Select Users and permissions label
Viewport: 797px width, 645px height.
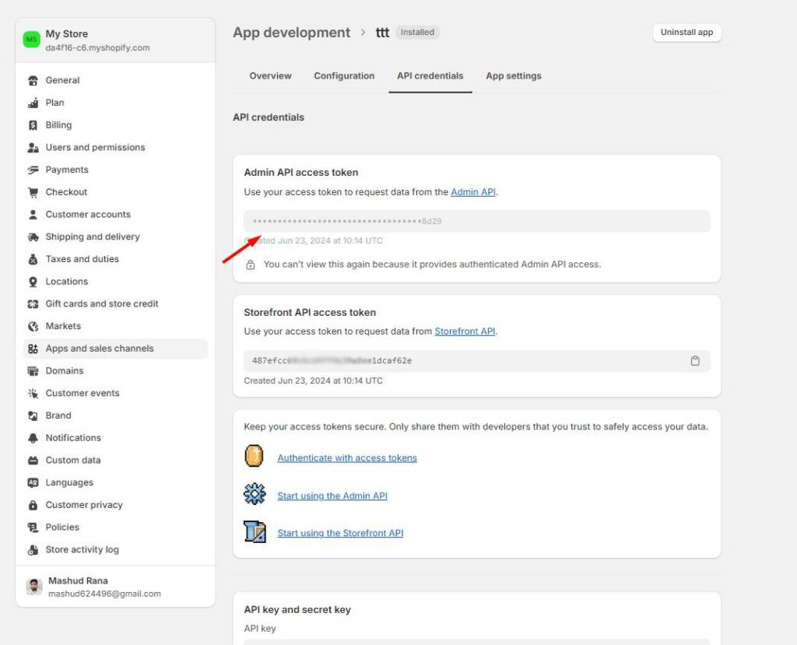tap(96, 147)
